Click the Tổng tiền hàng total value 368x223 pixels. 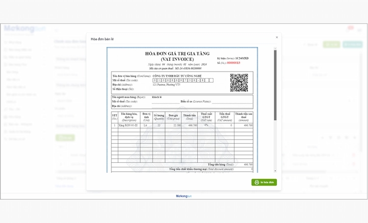(248, 165)
